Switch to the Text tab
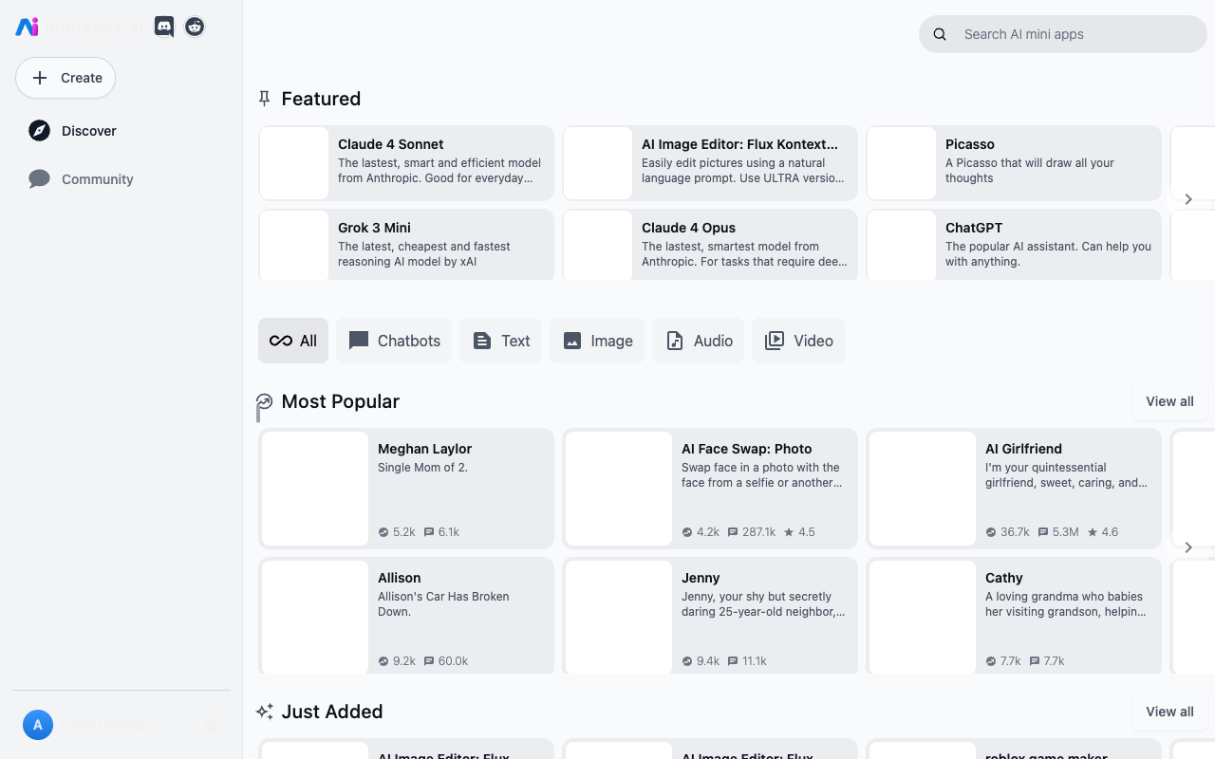1215x759 pixels. (x=501, y=341)
